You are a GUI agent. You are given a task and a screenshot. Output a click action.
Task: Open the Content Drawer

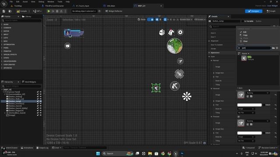pyautogui.click(x=10, y=148)
